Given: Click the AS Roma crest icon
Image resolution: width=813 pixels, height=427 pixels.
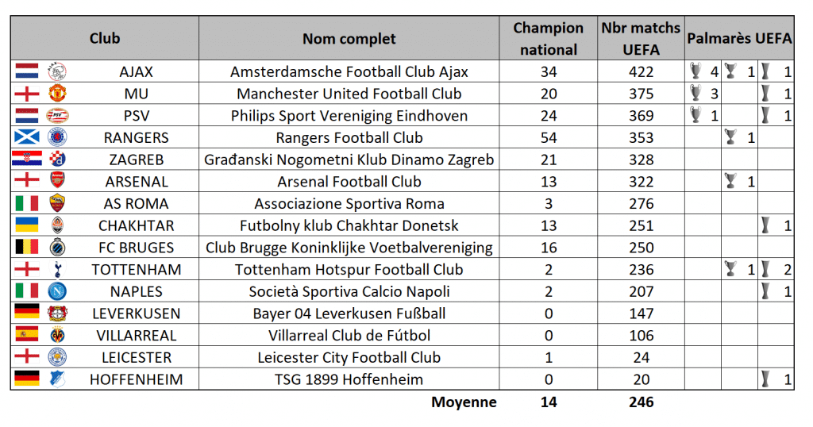Looking at the screenshot, I should click(x=57, y=203).
